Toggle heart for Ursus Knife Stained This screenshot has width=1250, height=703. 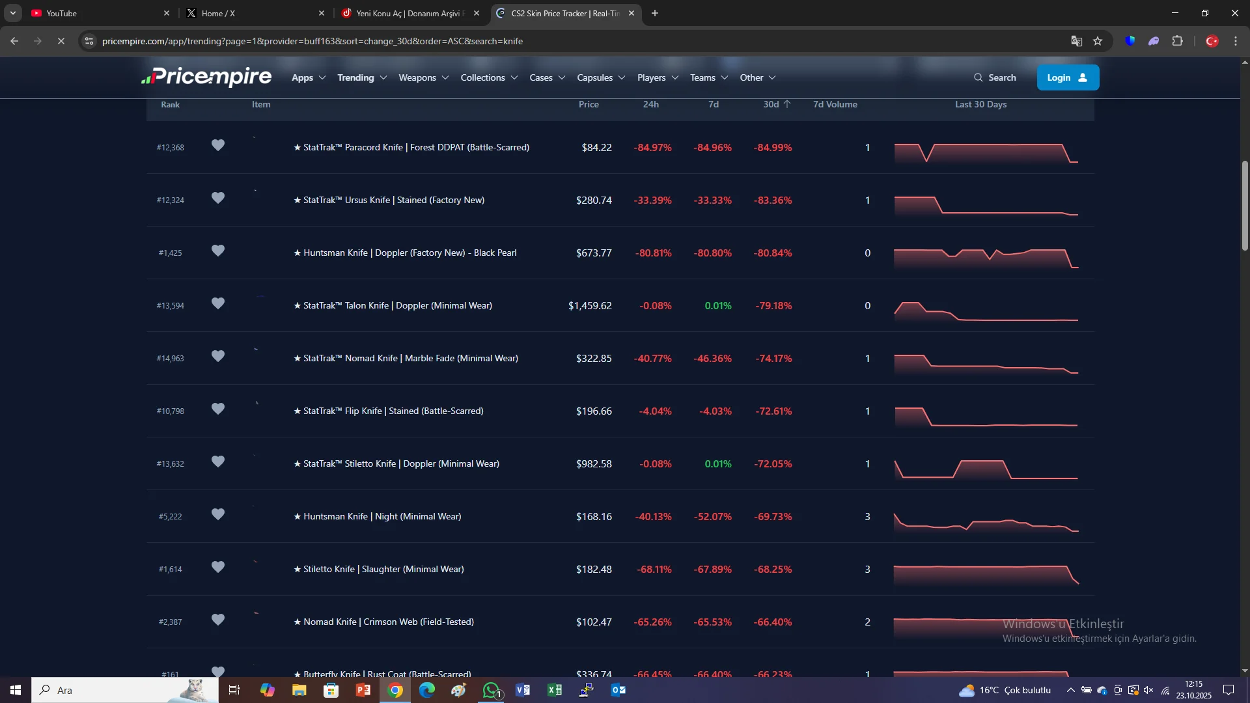point(218,199)
